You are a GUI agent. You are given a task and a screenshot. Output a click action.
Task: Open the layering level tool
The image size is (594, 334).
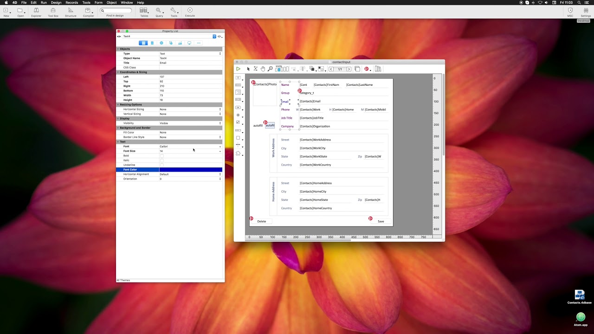[x=312, y=69]
